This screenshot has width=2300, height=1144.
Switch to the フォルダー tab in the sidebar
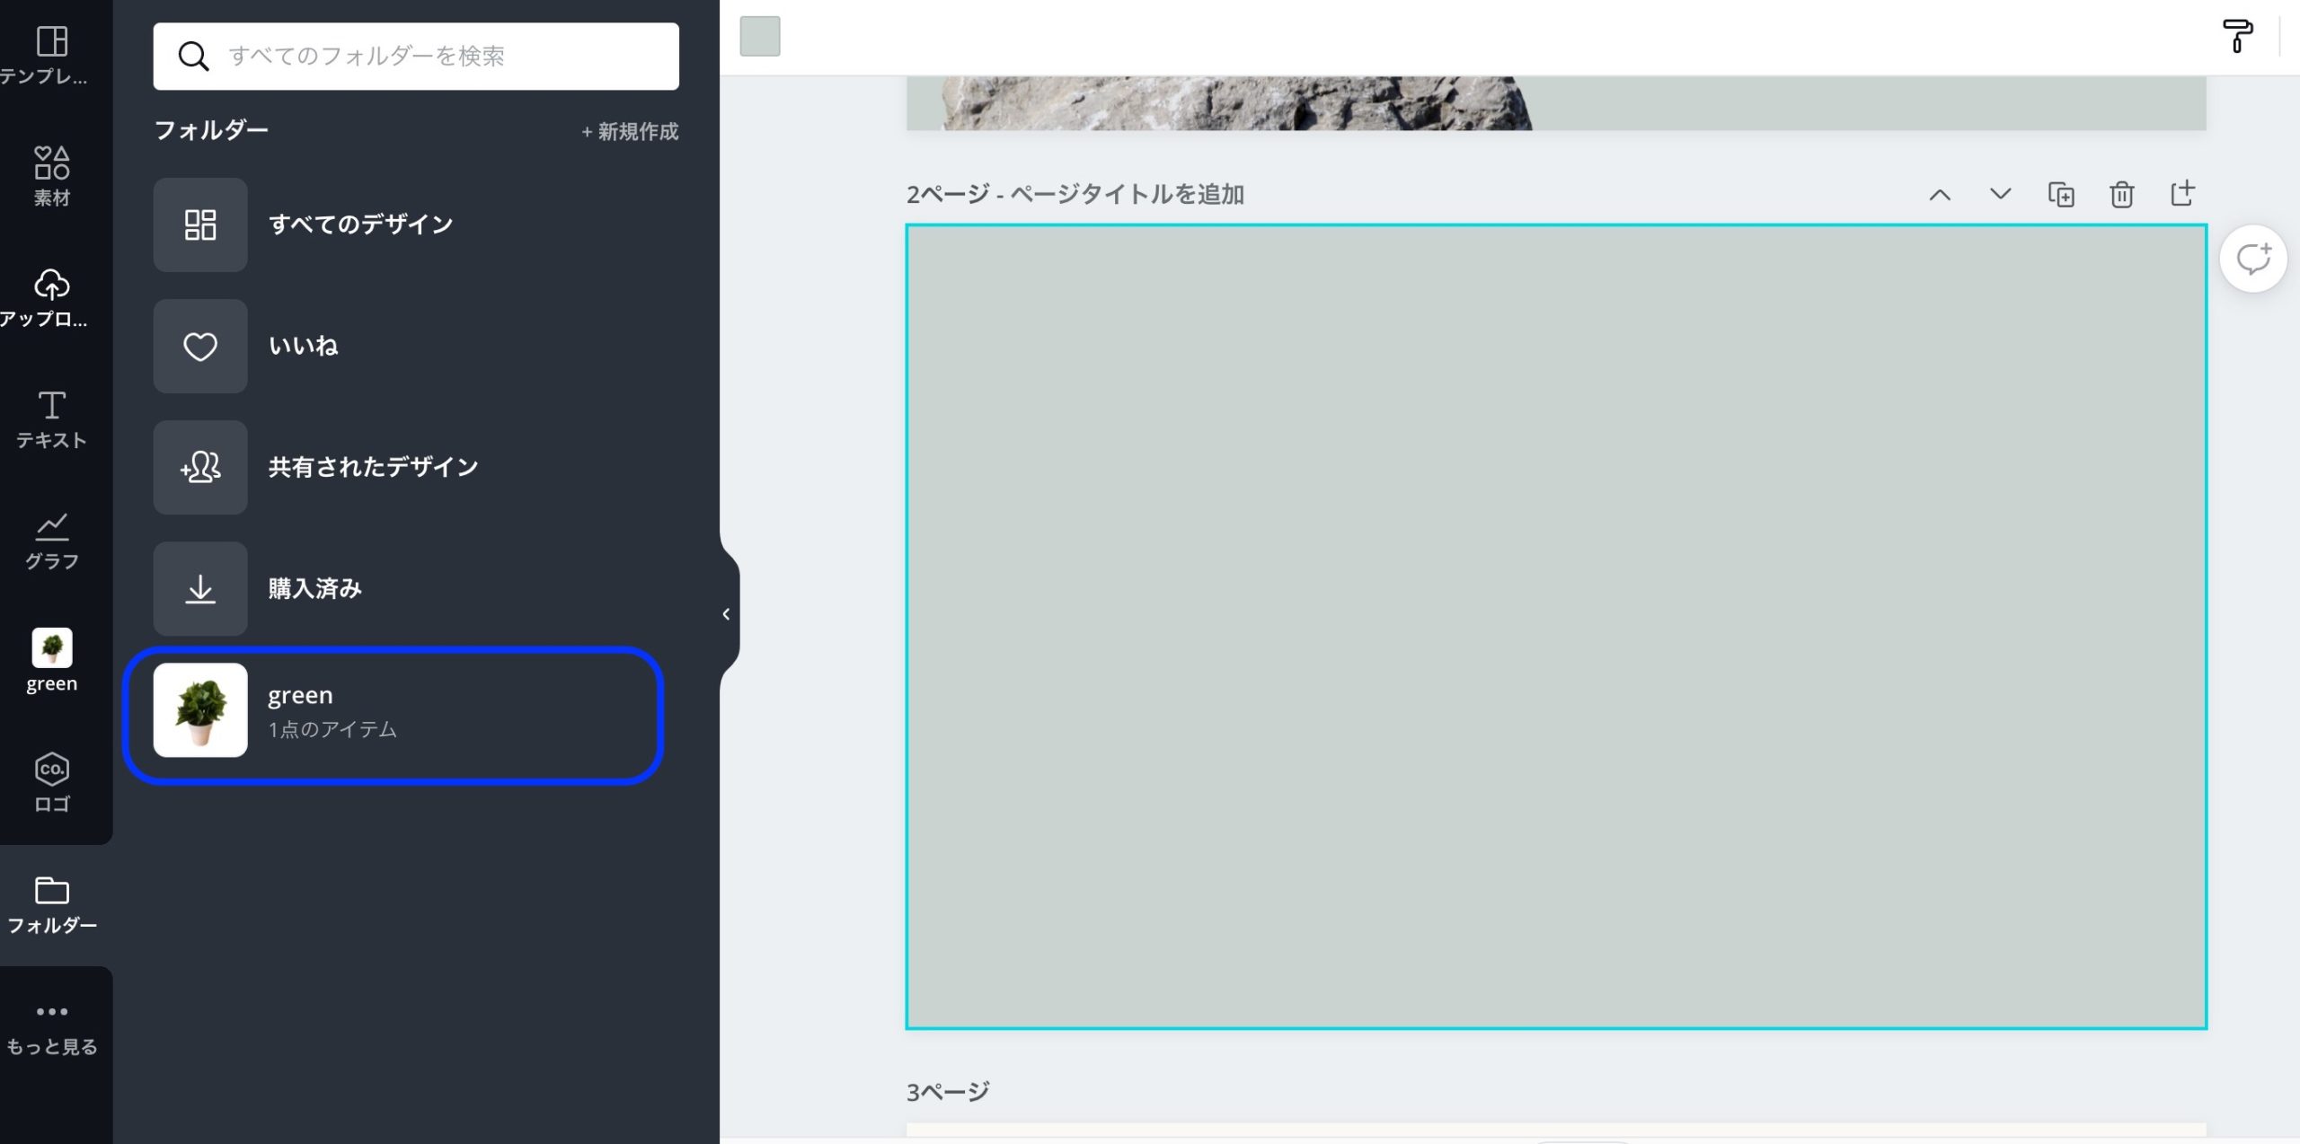coord(51,904)
